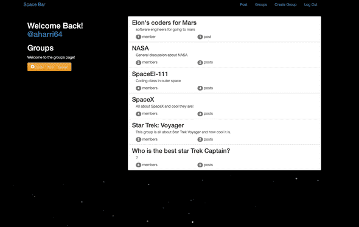Open the Elon's coders for Mars group
359x227 pixels.
click(x=164, y=23)
